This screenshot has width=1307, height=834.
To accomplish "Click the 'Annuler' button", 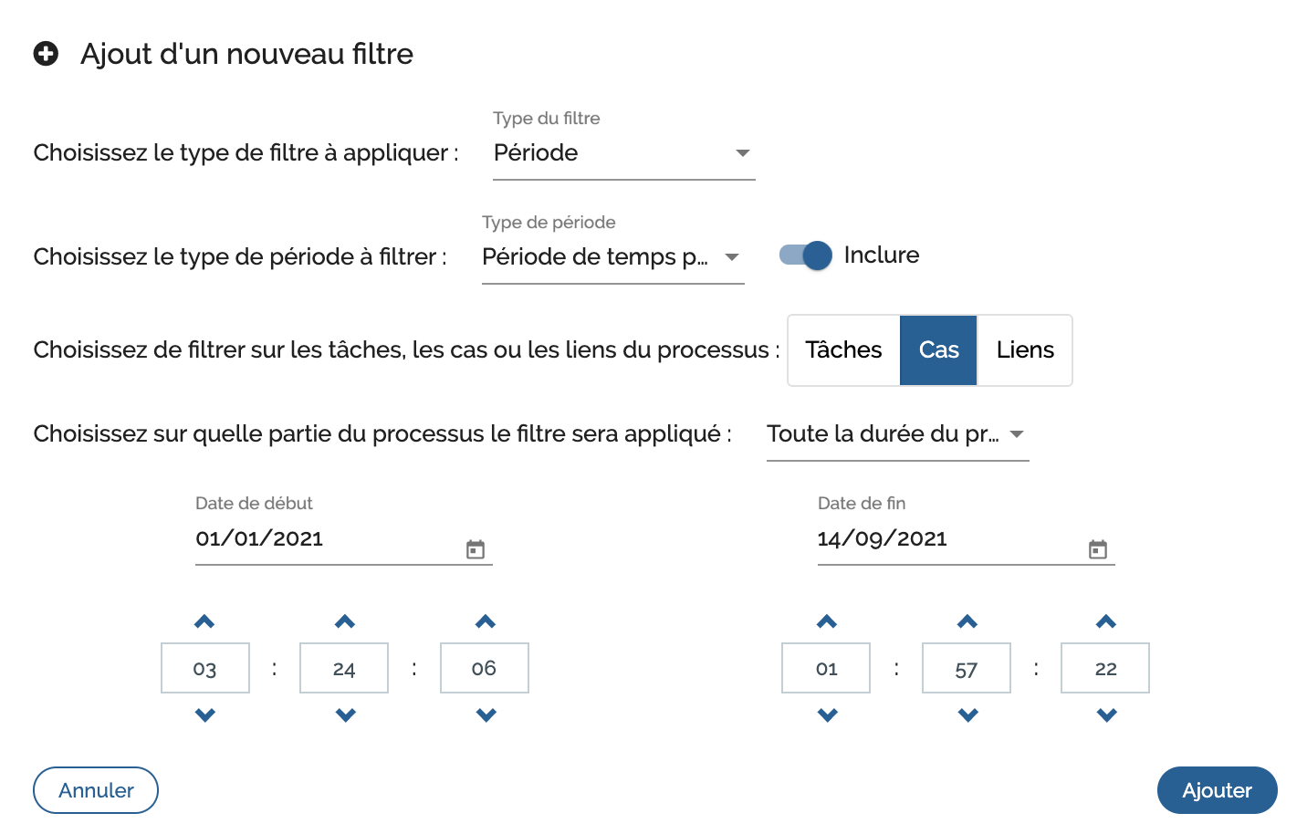I will pos(95,790).
